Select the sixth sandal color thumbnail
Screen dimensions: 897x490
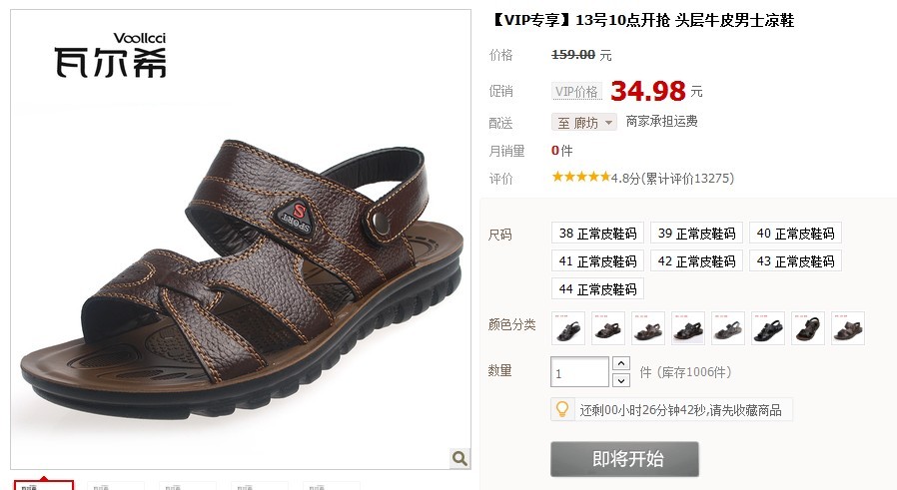768,328
